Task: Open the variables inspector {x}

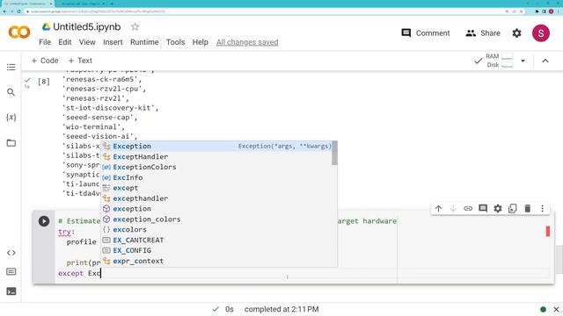Action: (11, 117)
